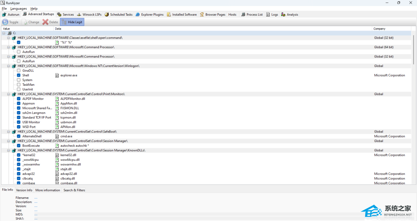The width and height of the screenshot is (417, 221).
Task: Uncheck the Shell entry checkbox
Action: [x=19, y=75]
